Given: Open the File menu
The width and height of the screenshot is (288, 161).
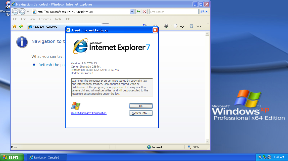Looking at the screenshot, I should 15,19.
